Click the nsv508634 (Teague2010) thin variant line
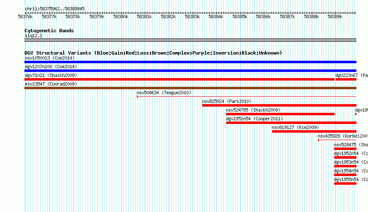368x212 pixels. pyautogui.click(x=247, y=97)
